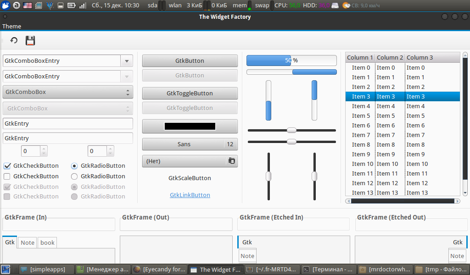Viewport: 470px width, 275px height.
Task: Open the first GtkComboBoxEntry dropdown arrow
Action: [127, 61]
